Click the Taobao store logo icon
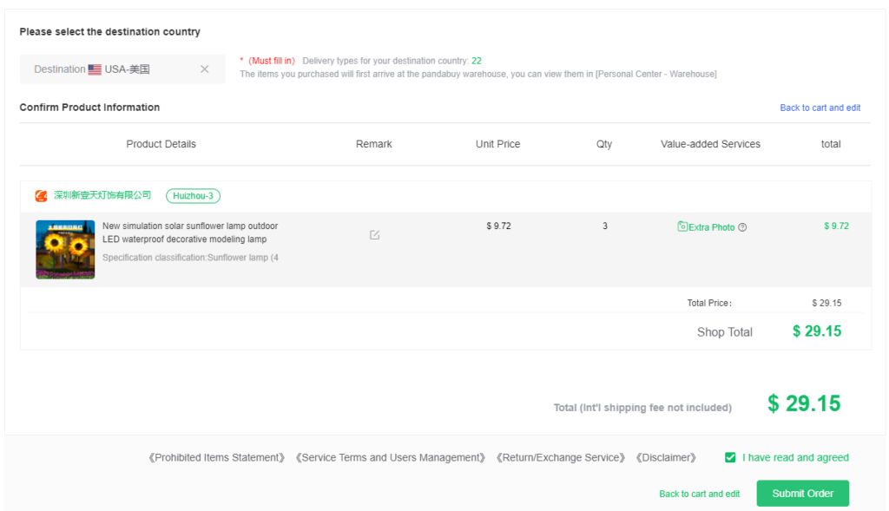 pyautogui.click(x=40, y=195)
